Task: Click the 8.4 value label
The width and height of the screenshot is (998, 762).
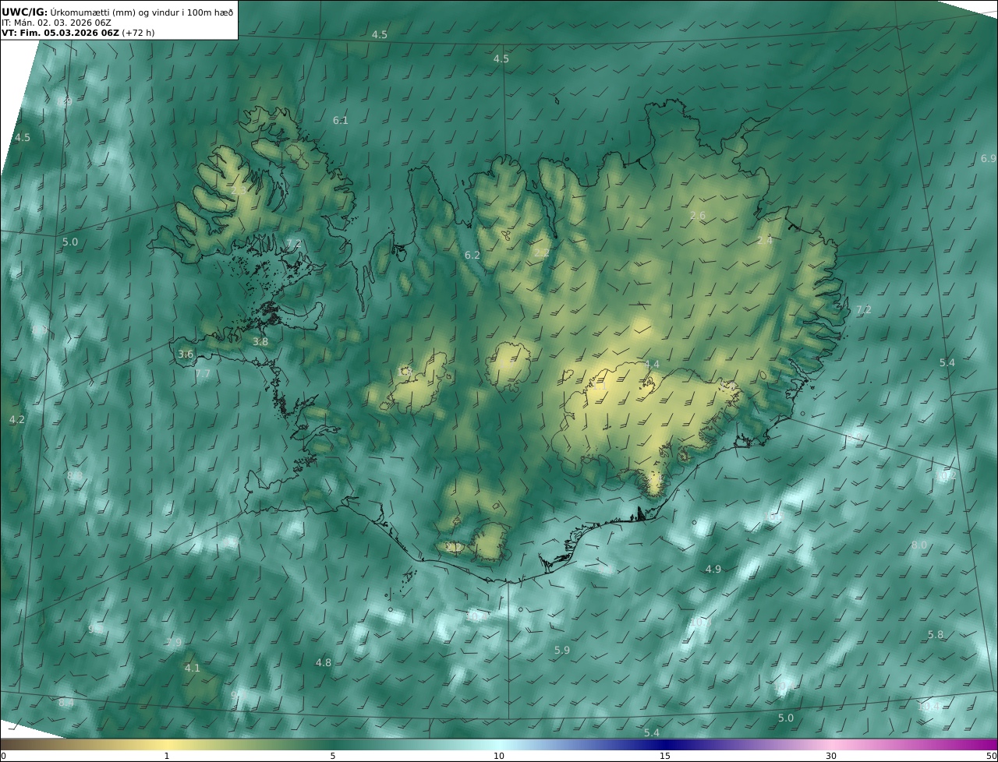Action: 66,703
